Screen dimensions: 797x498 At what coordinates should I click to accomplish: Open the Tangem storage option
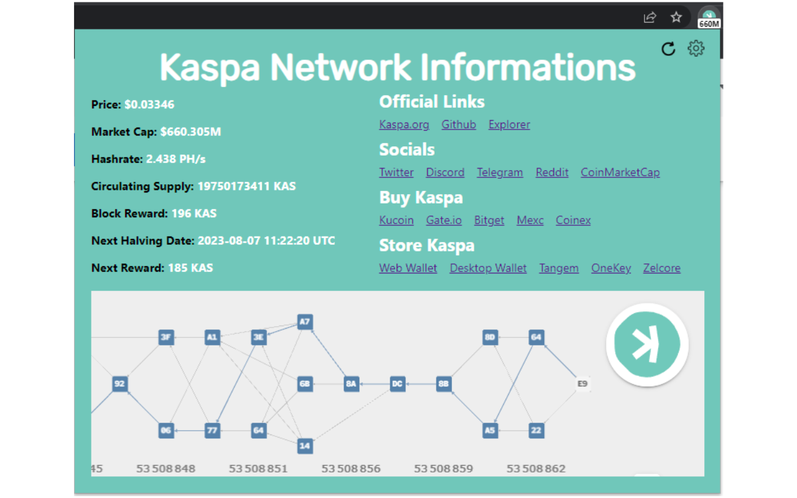[x=559, y=268]
